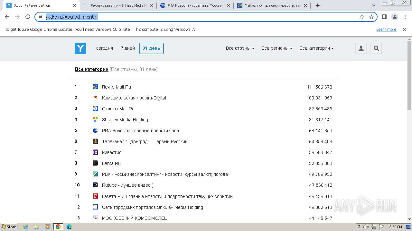Viewport: 412px width, 231px height.
Task: Click the Газета.Ru favicon
Action: (x=95, y=196)
